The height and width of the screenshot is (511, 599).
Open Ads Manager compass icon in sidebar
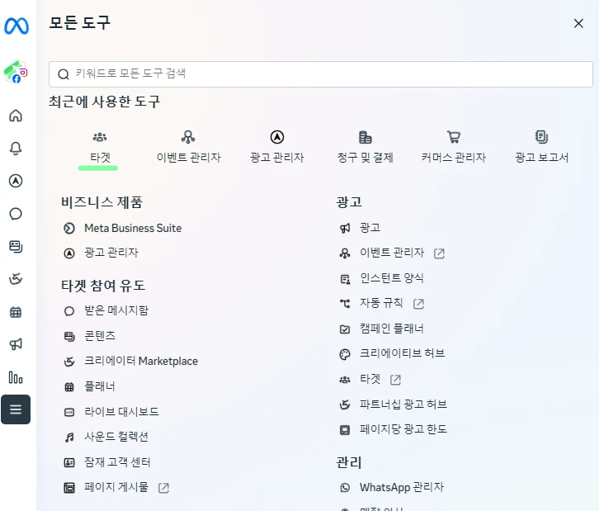pyautogui.click(x=16, y=181)
